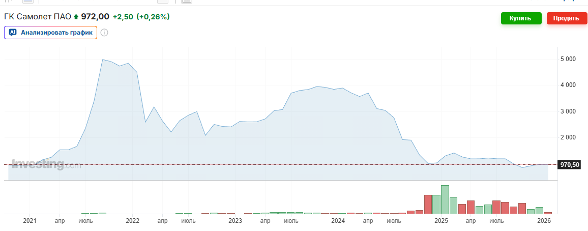Click the current price 972,00

(95, 16)
